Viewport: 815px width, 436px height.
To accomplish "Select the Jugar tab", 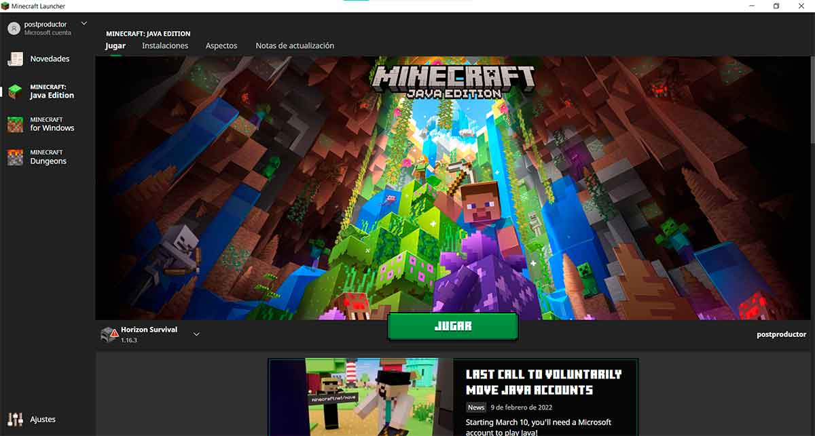I will [115, 45].
